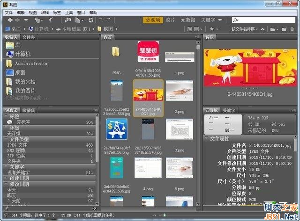Open the refine stacked-pages icon menu

(79, 20)
